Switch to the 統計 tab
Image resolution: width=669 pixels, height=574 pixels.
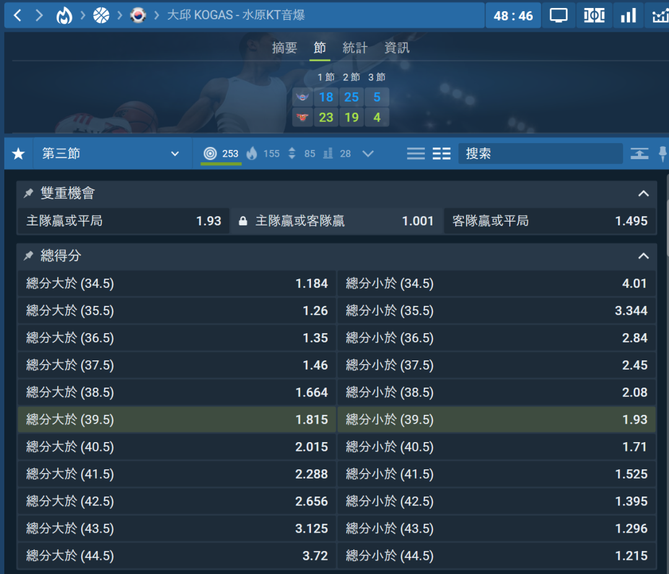point(355,48)
